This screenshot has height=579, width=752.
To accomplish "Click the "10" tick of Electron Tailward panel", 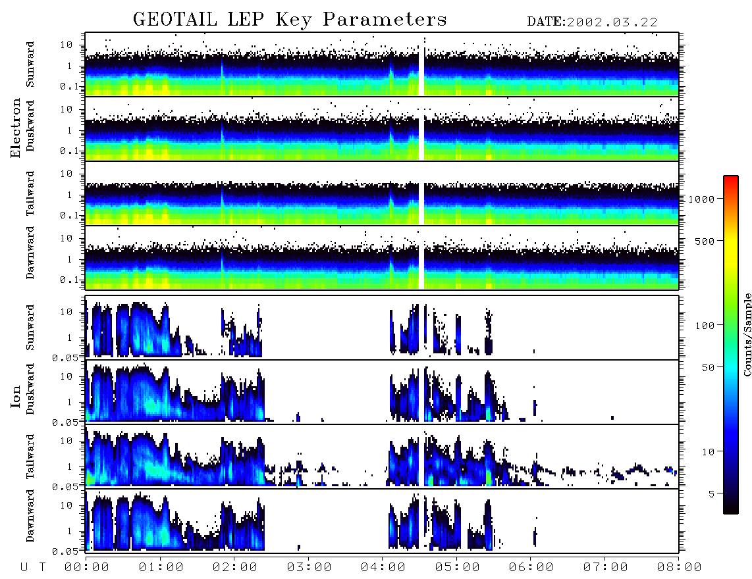I will [x=67, y=174].
